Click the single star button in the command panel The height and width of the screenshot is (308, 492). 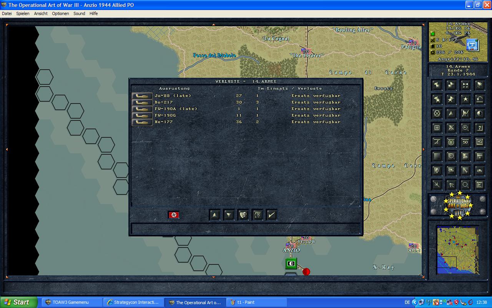[x=465, y=99]
